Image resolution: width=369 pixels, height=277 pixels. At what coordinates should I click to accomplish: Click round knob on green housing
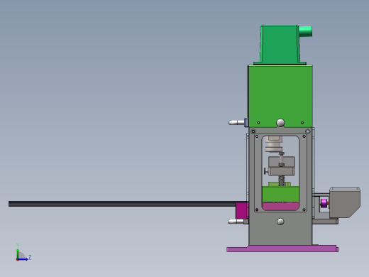coord(280,123)
